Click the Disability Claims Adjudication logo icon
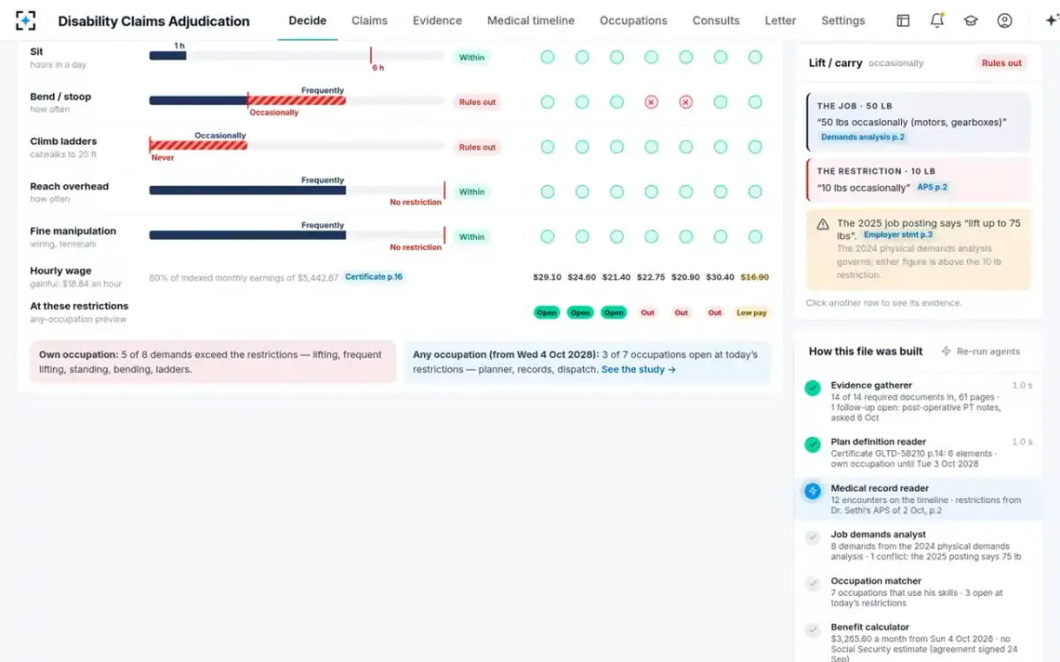Viewport: 1060px width, 662px height. click(26, 20)
